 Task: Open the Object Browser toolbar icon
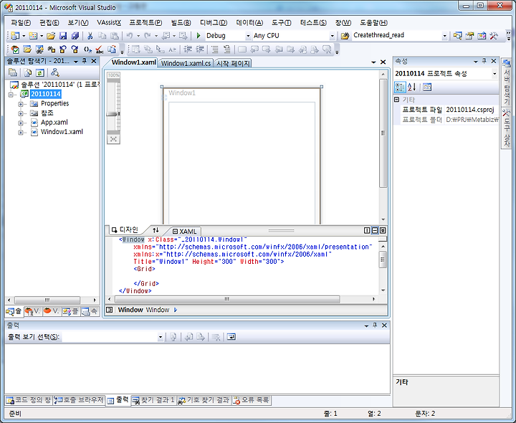482,36
